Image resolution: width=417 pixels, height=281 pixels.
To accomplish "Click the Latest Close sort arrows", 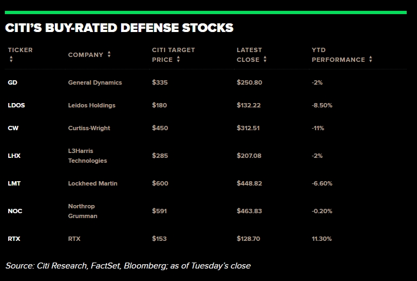I will (266, 60).
